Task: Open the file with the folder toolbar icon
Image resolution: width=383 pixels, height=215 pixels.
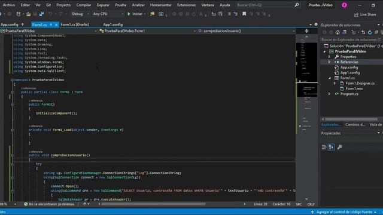Action: tap(28, 14)
